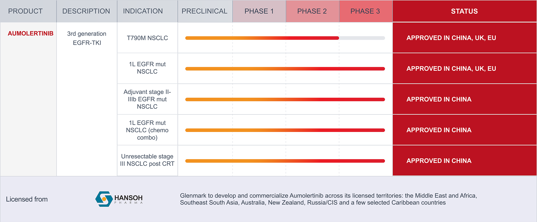
Task: Click the Licensed from label
Action: (27, 199)
